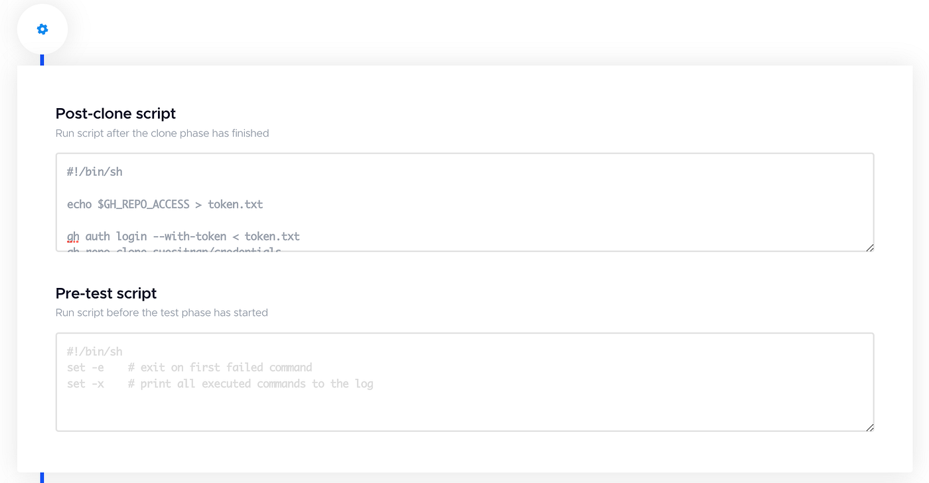The height and width of the screenshot is (483, 929).
Task: Click the gh auth login command line
Action: click(182, 236)
